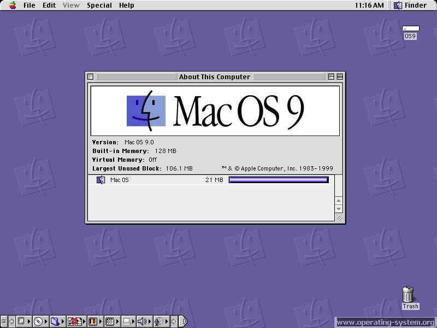This screenshot has height=328, width=437.
Task: Open the printer selector strip pop-up
Action: pos(126,321)
